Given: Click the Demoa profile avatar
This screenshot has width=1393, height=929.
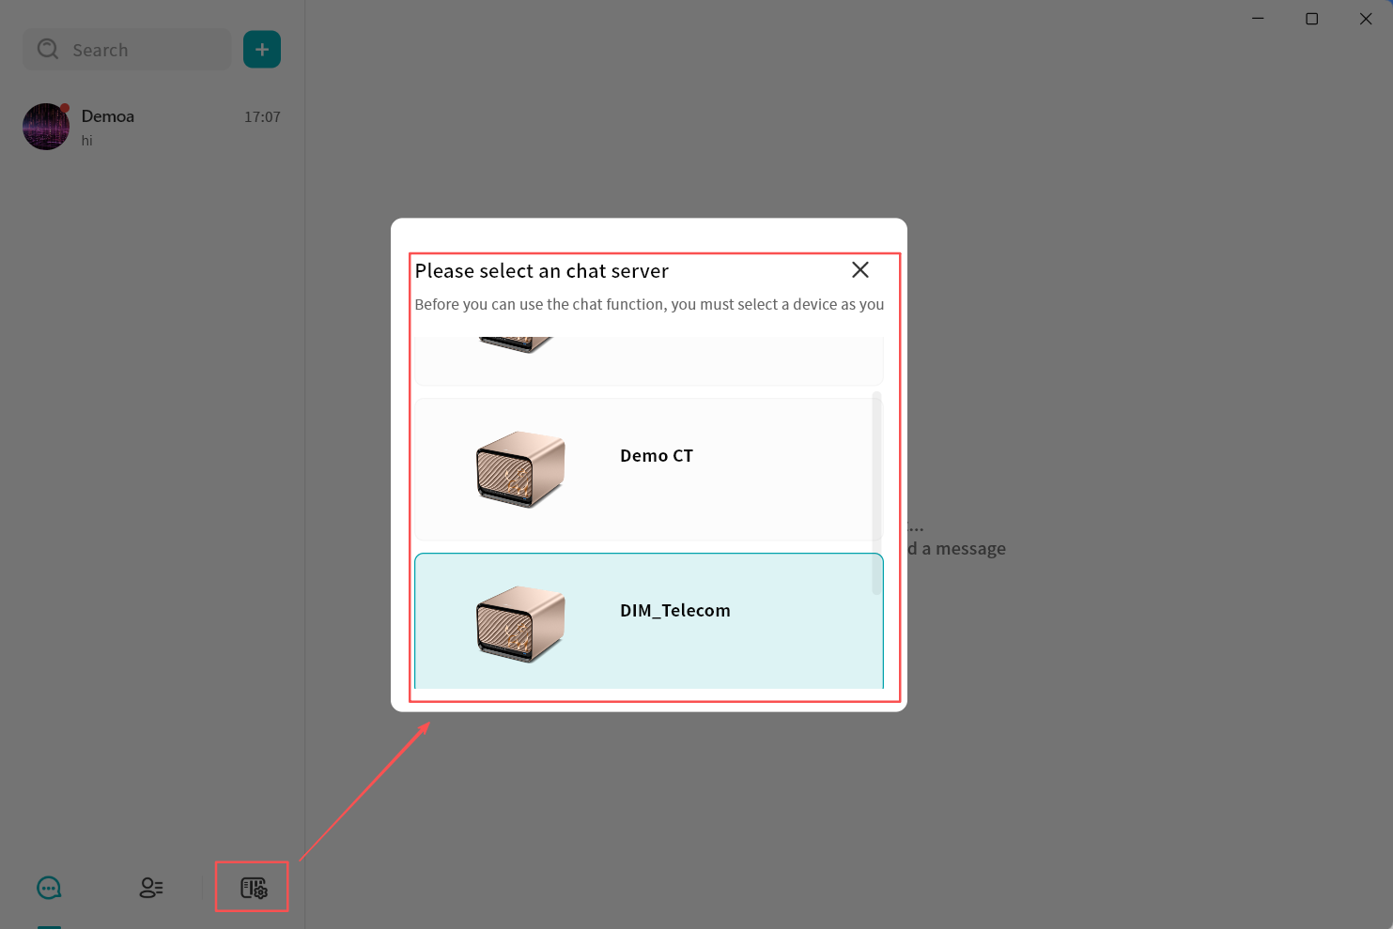Looking at the screenshot, I should click(46, 127).
